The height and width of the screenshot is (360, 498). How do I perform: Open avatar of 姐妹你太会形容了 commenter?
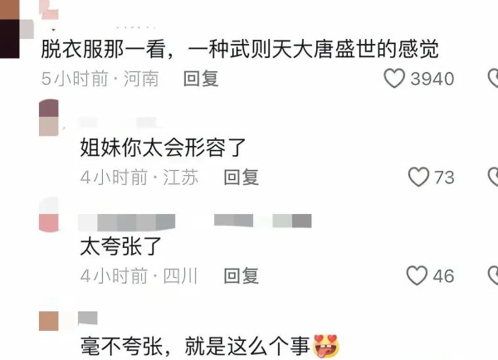click(x=49, y=118)
